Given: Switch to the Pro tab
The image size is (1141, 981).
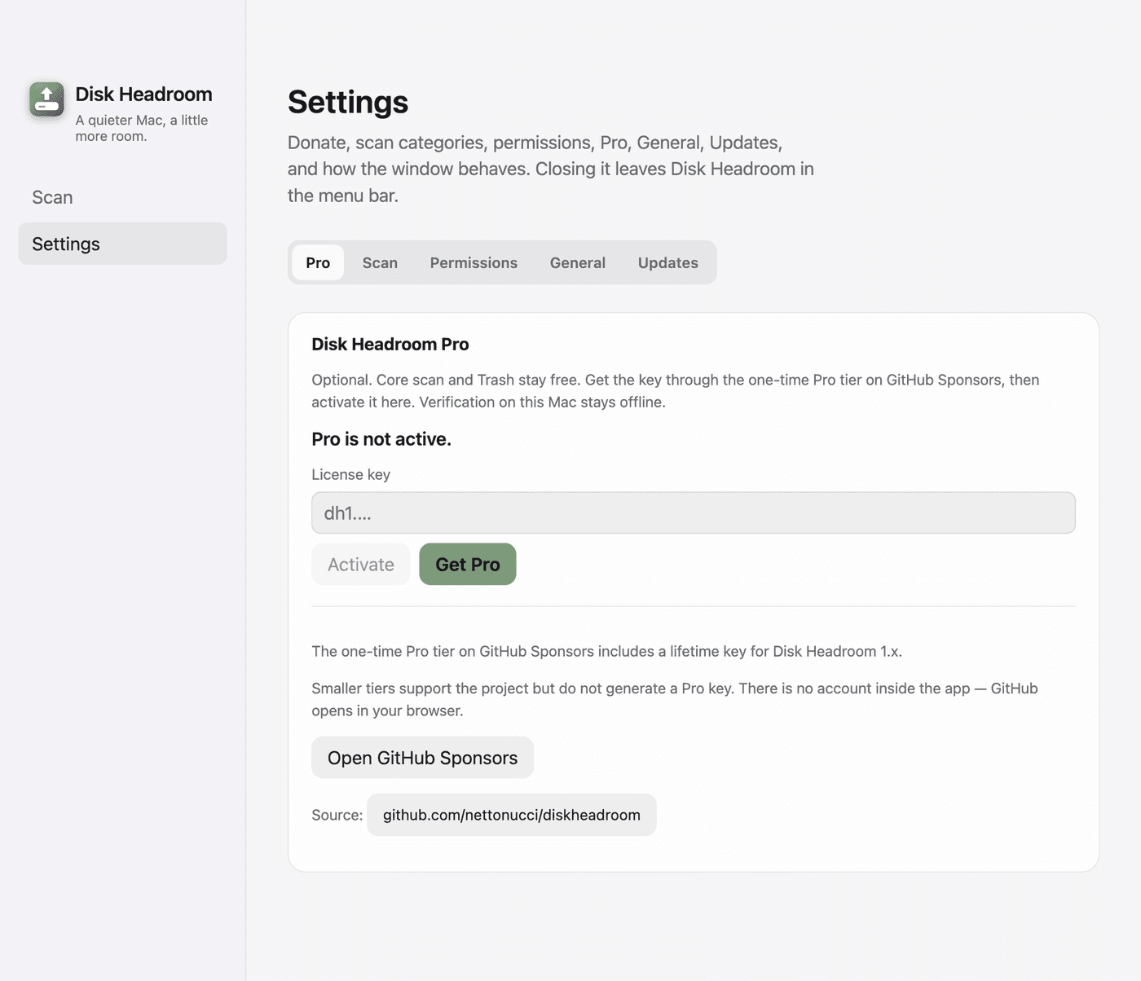Looking at the screenshot, I should [318, 262].
